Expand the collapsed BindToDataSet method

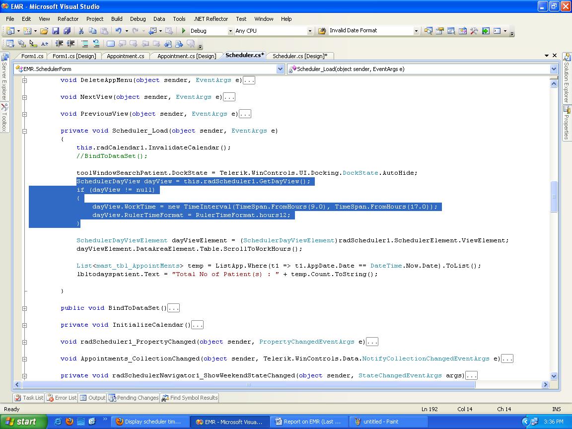click(x=24, y=308)
